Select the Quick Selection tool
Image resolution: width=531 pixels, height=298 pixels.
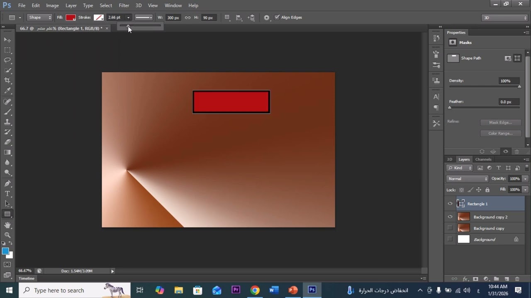pyautogui.click(x=7, y=70)
